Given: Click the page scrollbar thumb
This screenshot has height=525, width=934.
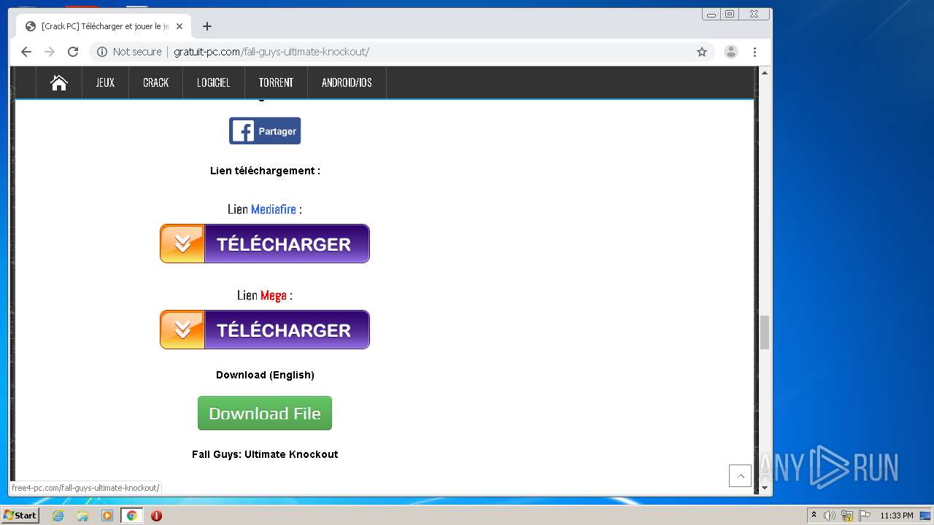Looking at the screenshot, I should point(765,332).
